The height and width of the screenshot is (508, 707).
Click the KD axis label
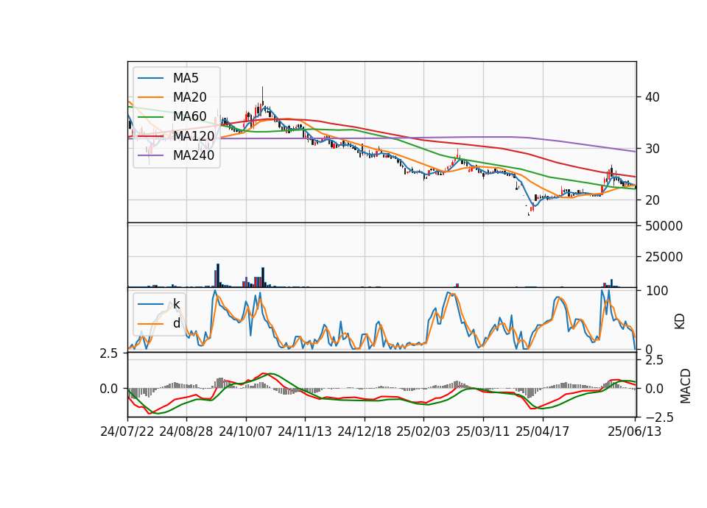[x=680, y=322]
